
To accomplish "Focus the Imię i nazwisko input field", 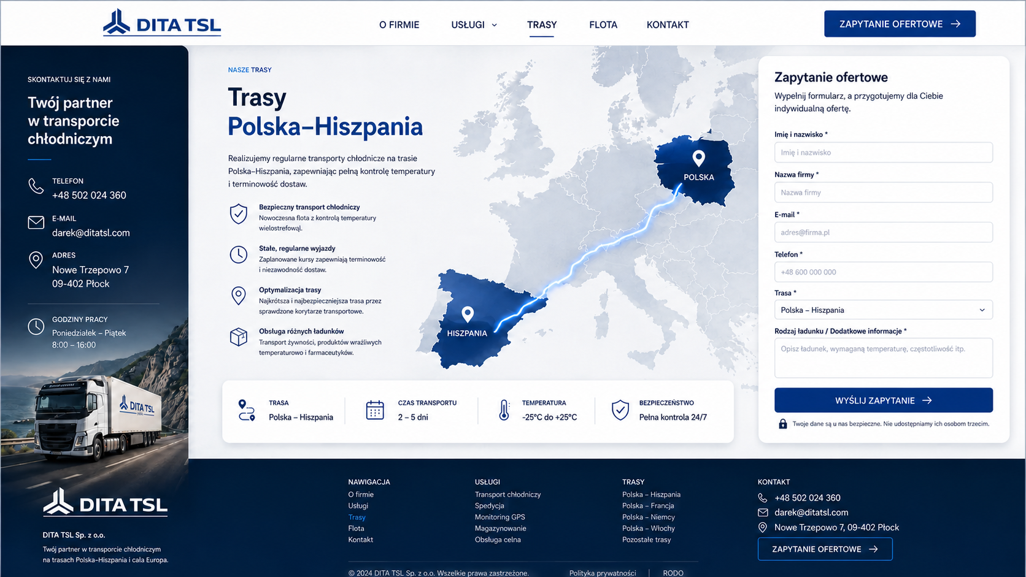I will click(884, 152).
